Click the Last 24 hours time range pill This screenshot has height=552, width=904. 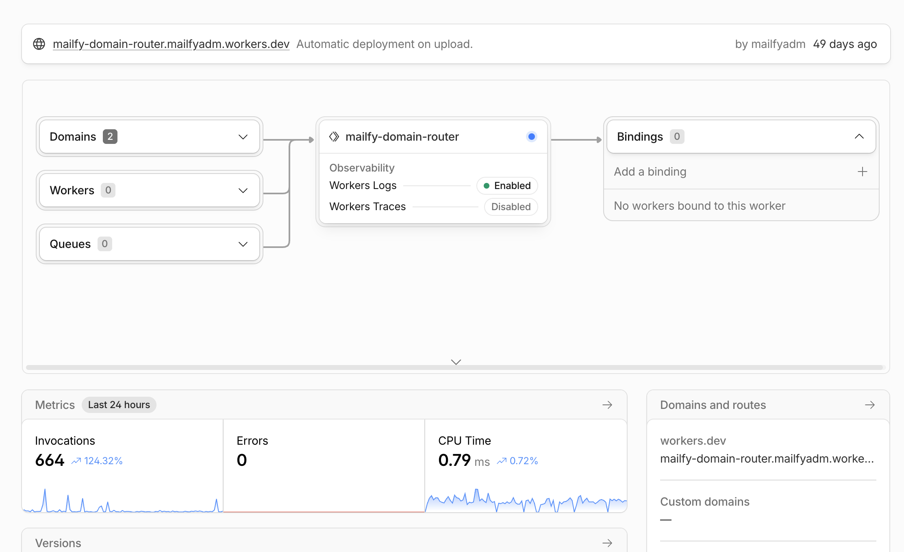[x=119, y=405]
